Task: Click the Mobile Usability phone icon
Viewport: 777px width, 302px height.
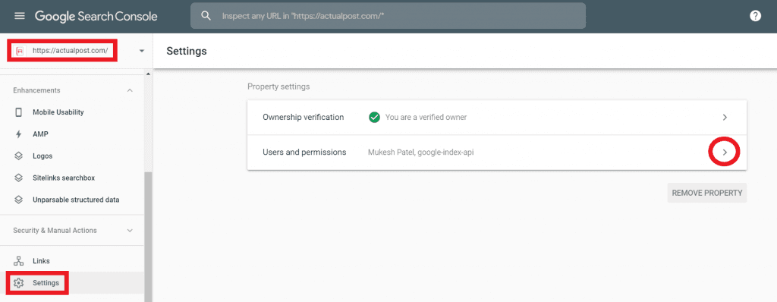Action: [19, 112]
